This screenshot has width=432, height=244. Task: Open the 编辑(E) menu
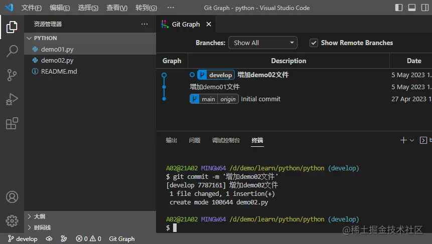(x=60, y=8)
